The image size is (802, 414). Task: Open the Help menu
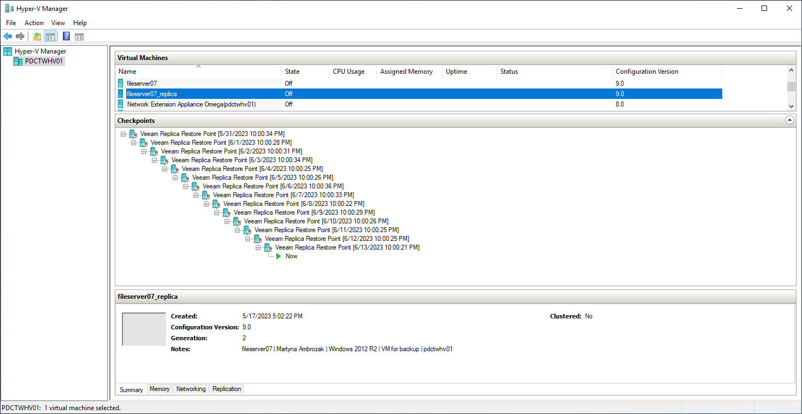coord(80,23)
